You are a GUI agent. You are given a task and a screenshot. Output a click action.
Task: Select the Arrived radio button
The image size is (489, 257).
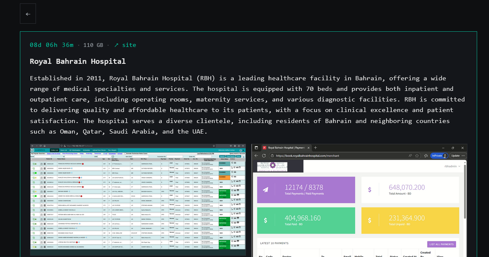(116, 153)
